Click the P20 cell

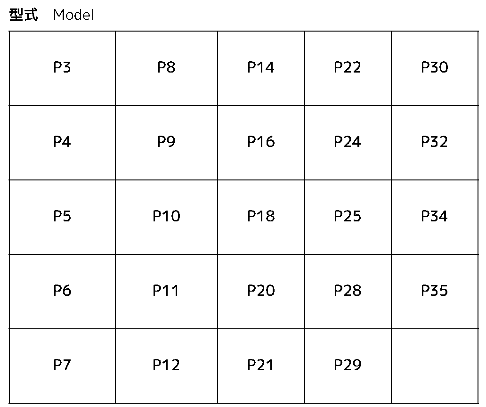261,291
